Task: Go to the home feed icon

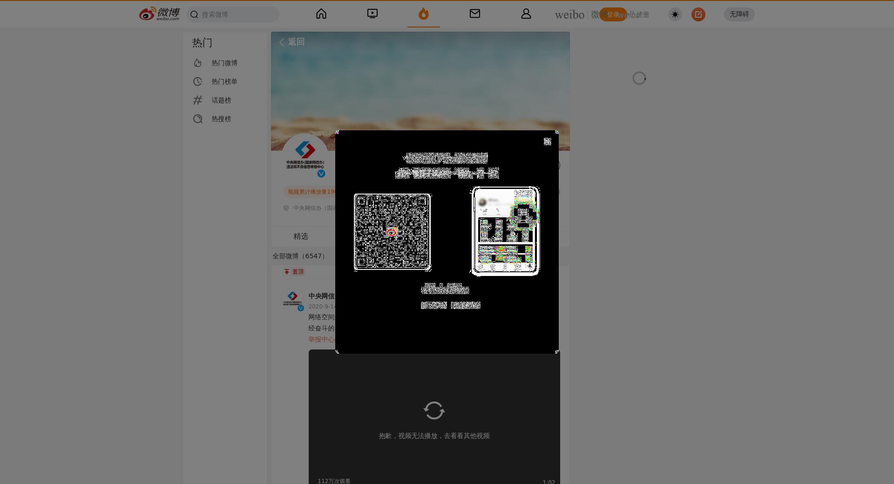Action: [x=321, y=14]
